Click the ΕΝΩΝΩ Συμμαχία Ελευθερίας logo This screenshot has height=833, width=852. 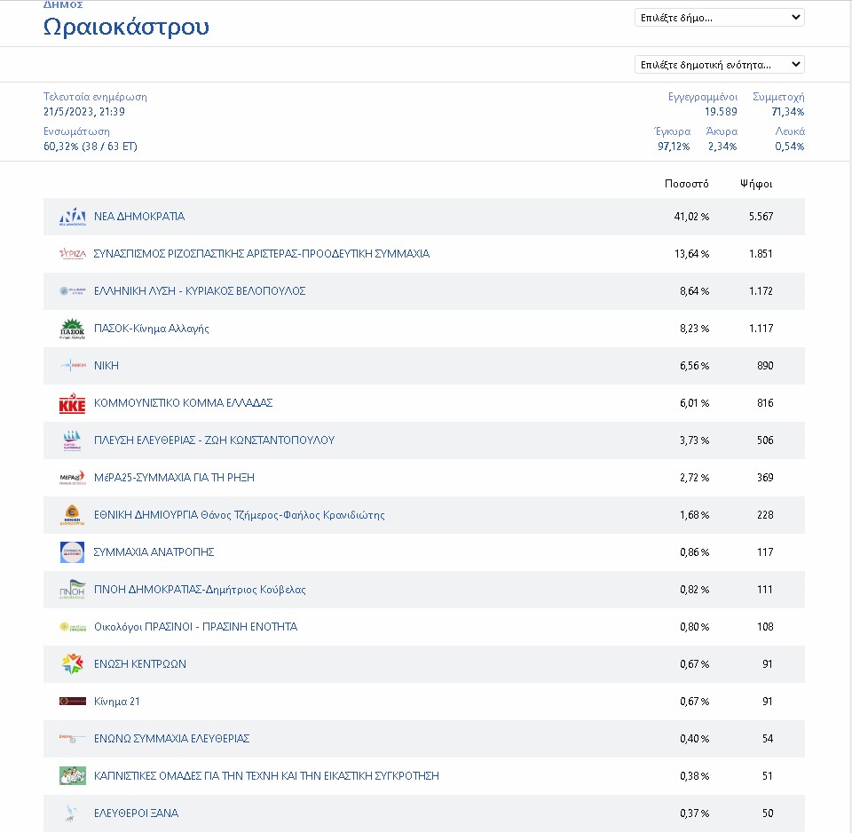coord(72,738)
